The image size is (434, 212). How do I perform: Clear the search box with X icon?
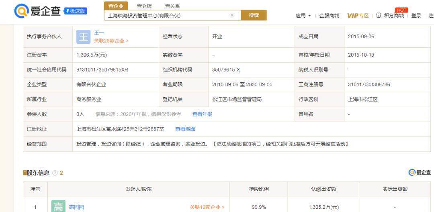pyautogui.click(x=232, y=15)
